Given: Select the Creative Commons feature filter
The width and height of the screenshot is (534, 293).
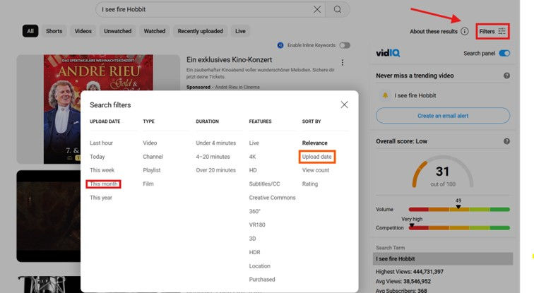Looking at the screenshot, I should point(272,198).
